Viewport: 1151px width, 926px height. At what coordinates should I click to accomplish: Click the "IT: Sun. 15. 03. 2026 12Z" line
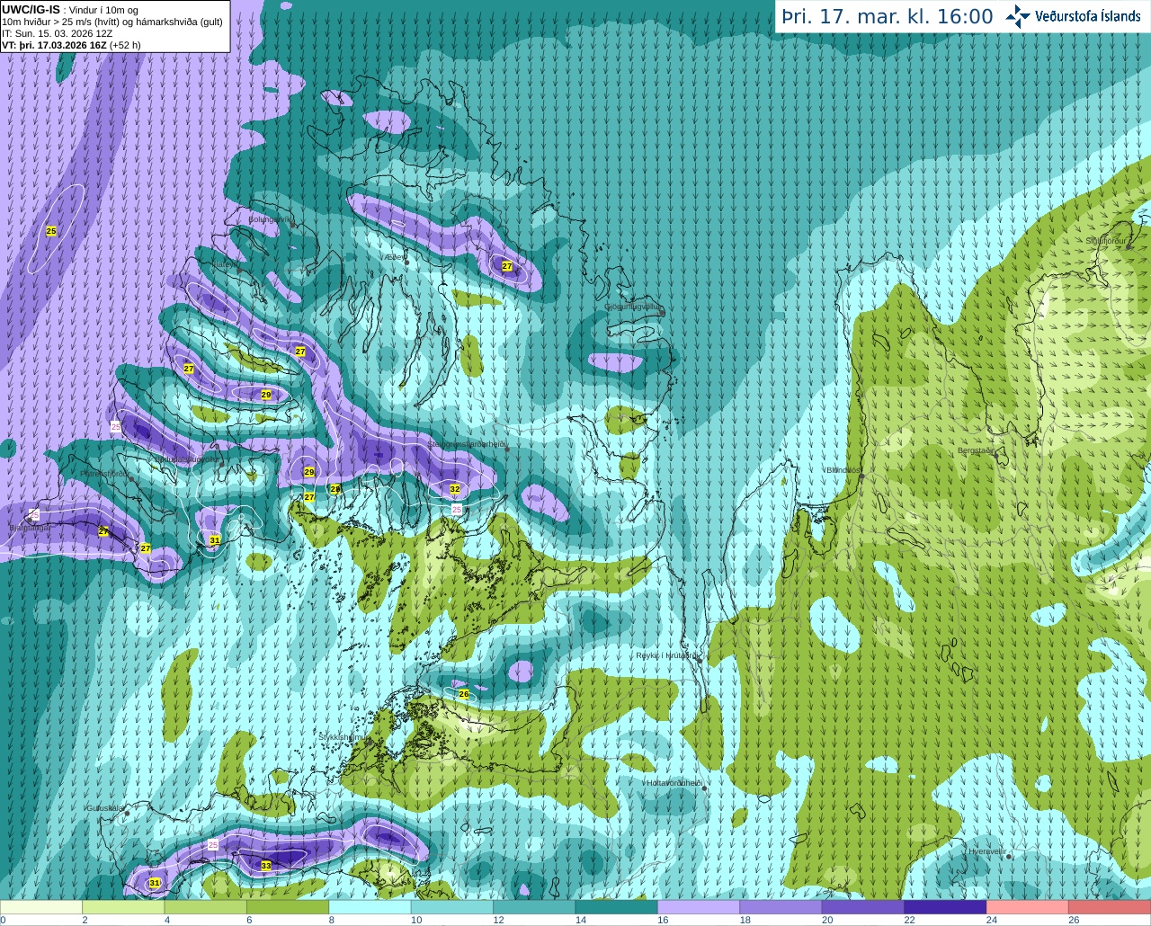tap(57, 33)
